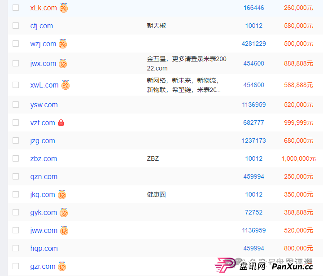Screen dimensions: 323x276
Task: Open the qzn.com domain listing
Action: (x=44, y=176)
